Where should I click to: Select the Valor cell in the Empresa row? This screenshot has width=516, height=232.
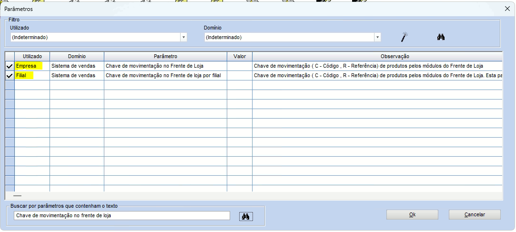coord(240,66)
